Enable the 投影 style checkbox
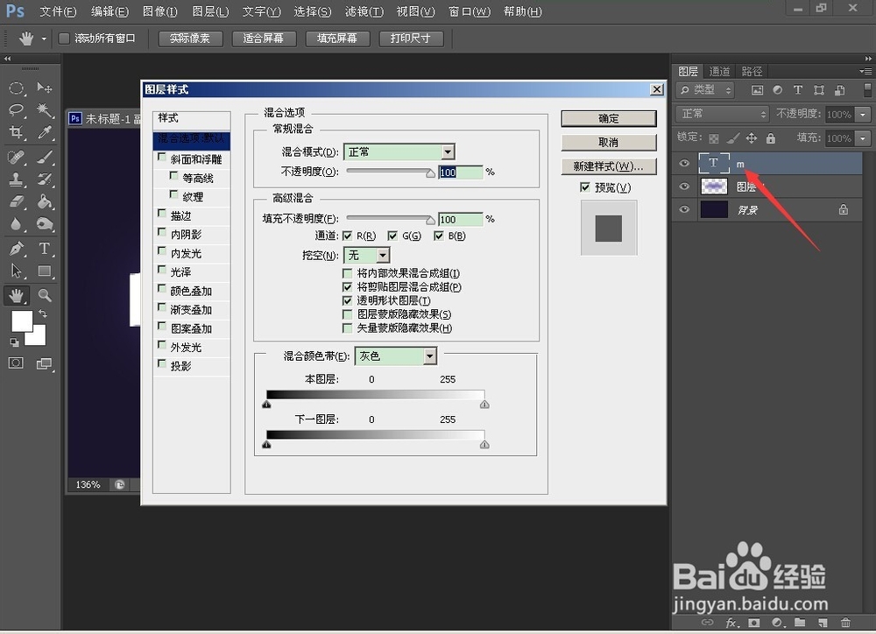The width and height of the screenshot is (876, 634). (162, 365)
